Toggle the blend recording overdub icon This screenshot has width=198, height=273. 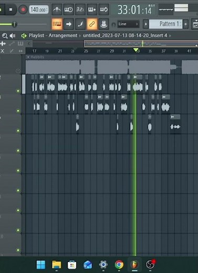[x=92, y=9]
